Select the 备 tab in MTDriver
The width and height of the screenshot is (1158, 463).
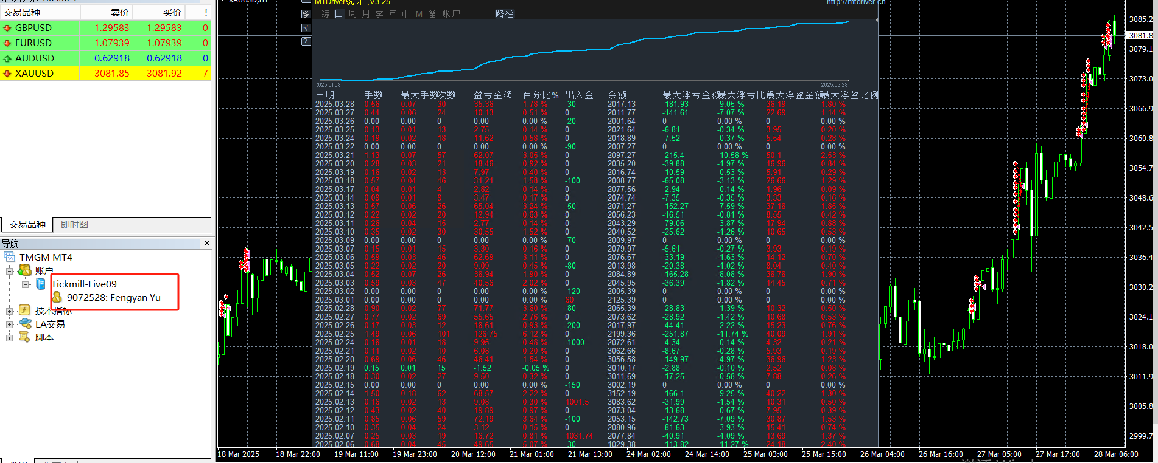pyautogui.click(x=432, y=14)
